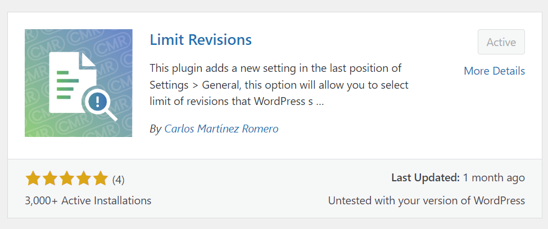Click the (4) ratings count
The height and width of the screenshot is (229, 548).
pyautogui.click(x=119, y=180)
